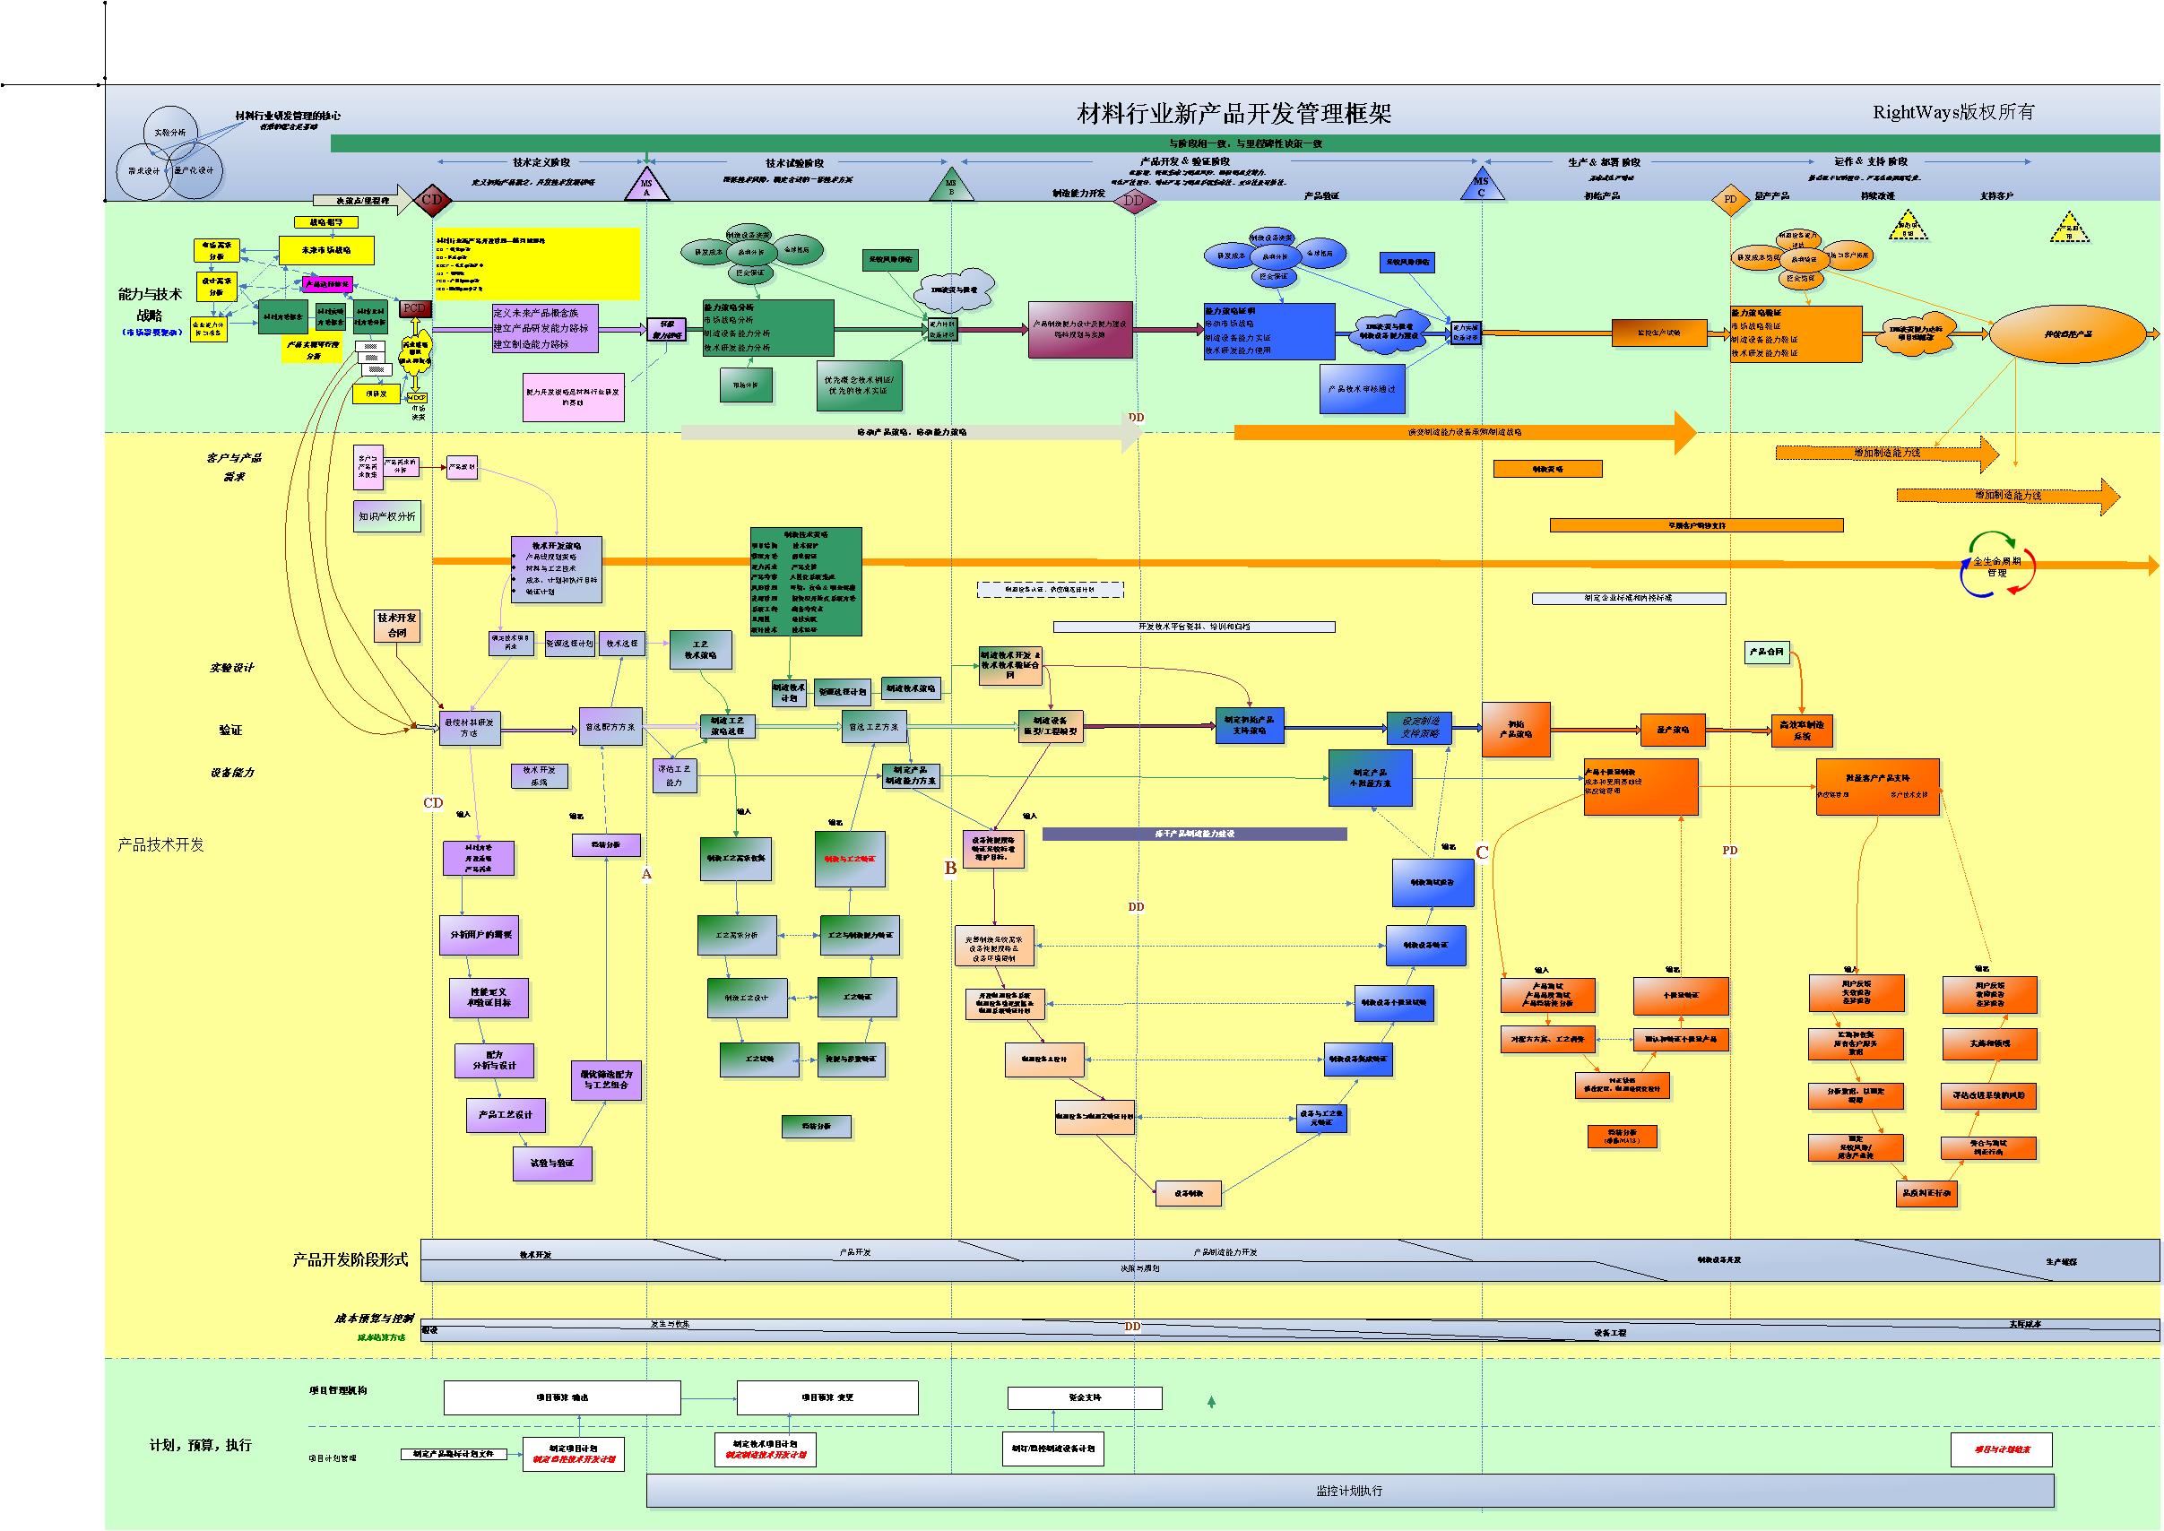2164x1531 pixels.
Task: Click the dark red PCD box
Action: click(416, 308)
